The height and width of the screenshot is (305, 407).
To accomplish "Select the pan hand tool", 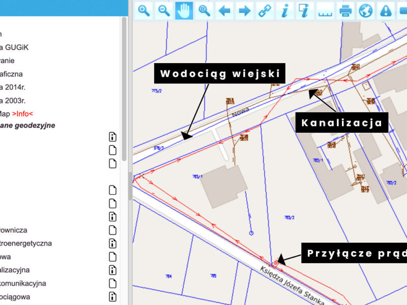I will click(184, 10).
